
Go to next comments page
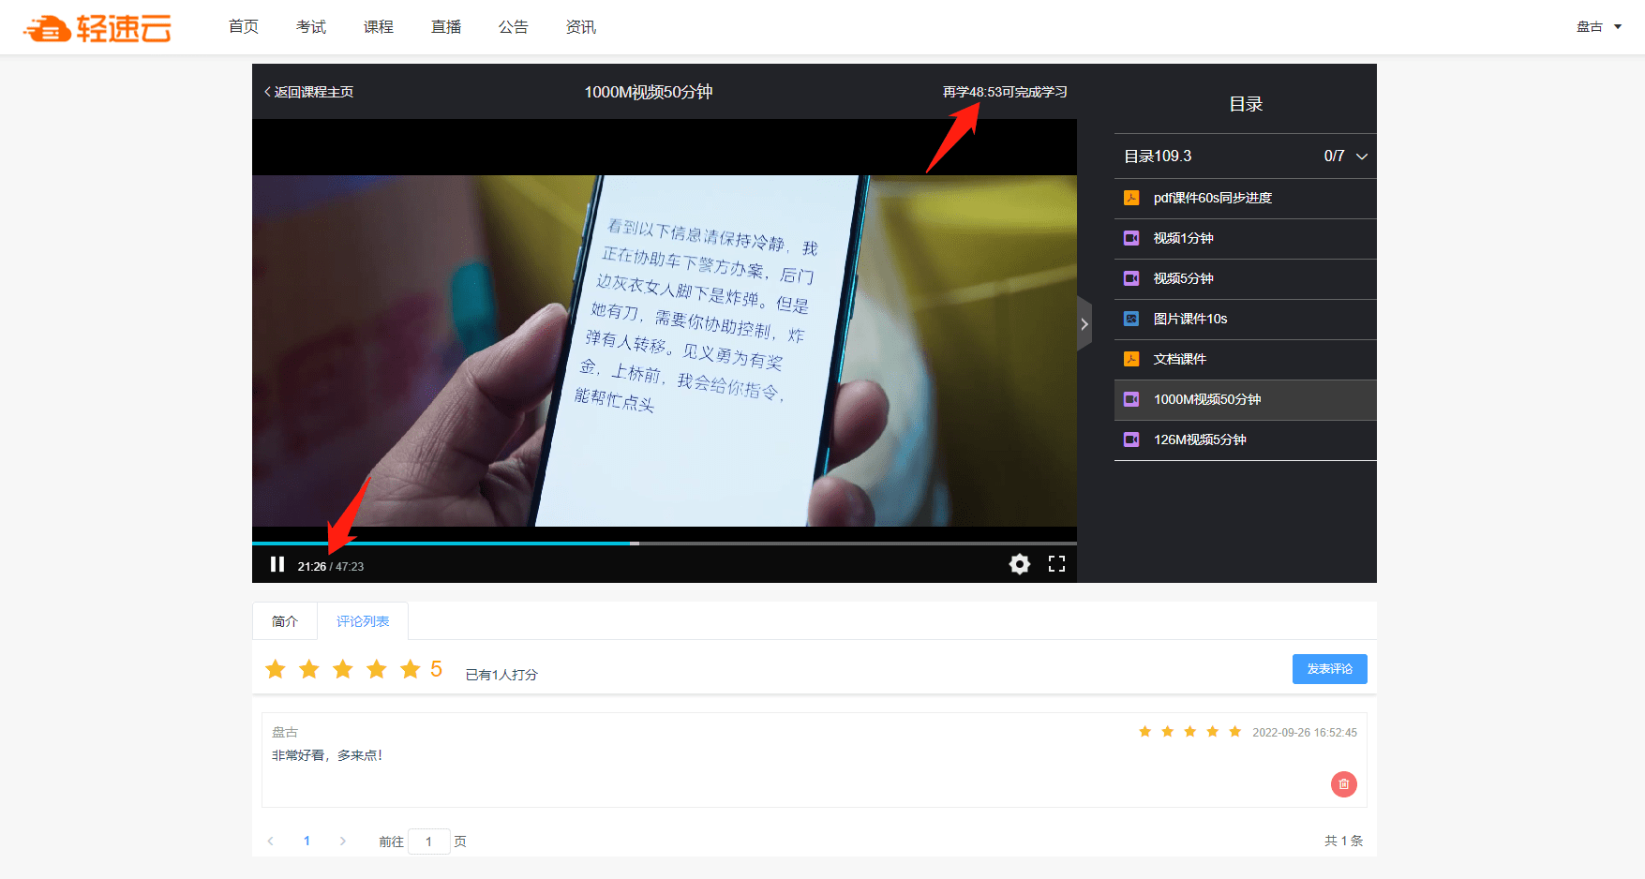coord(343,842)
